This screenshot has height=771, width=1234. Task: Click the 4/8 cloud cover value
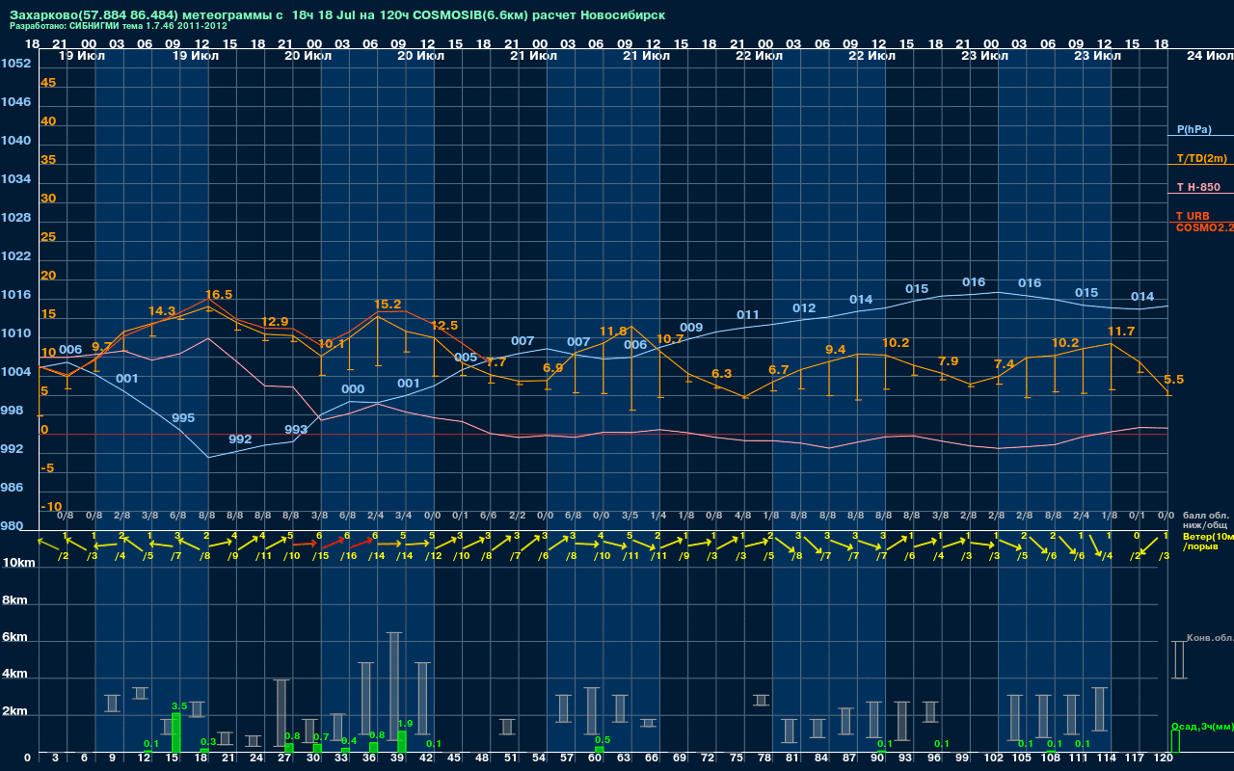tap(742, 516)
